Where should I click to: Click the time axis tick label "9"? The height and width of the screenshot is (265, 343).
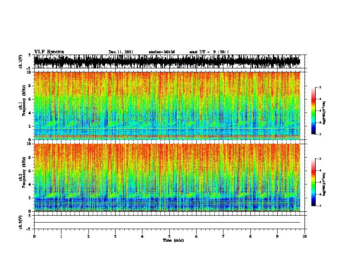(x=277, y=236)
